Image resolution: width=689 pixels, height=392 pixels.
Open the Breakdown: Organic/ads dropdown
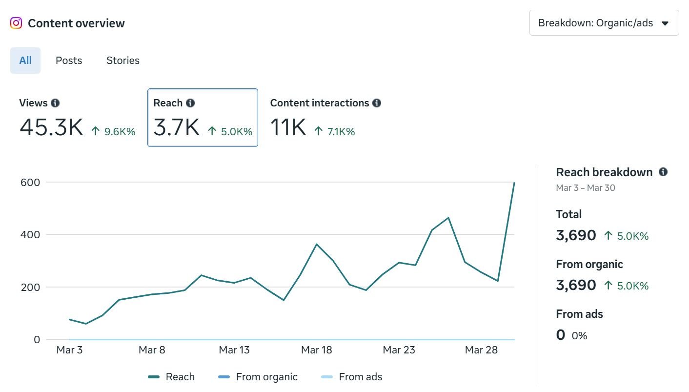point(604,22)
